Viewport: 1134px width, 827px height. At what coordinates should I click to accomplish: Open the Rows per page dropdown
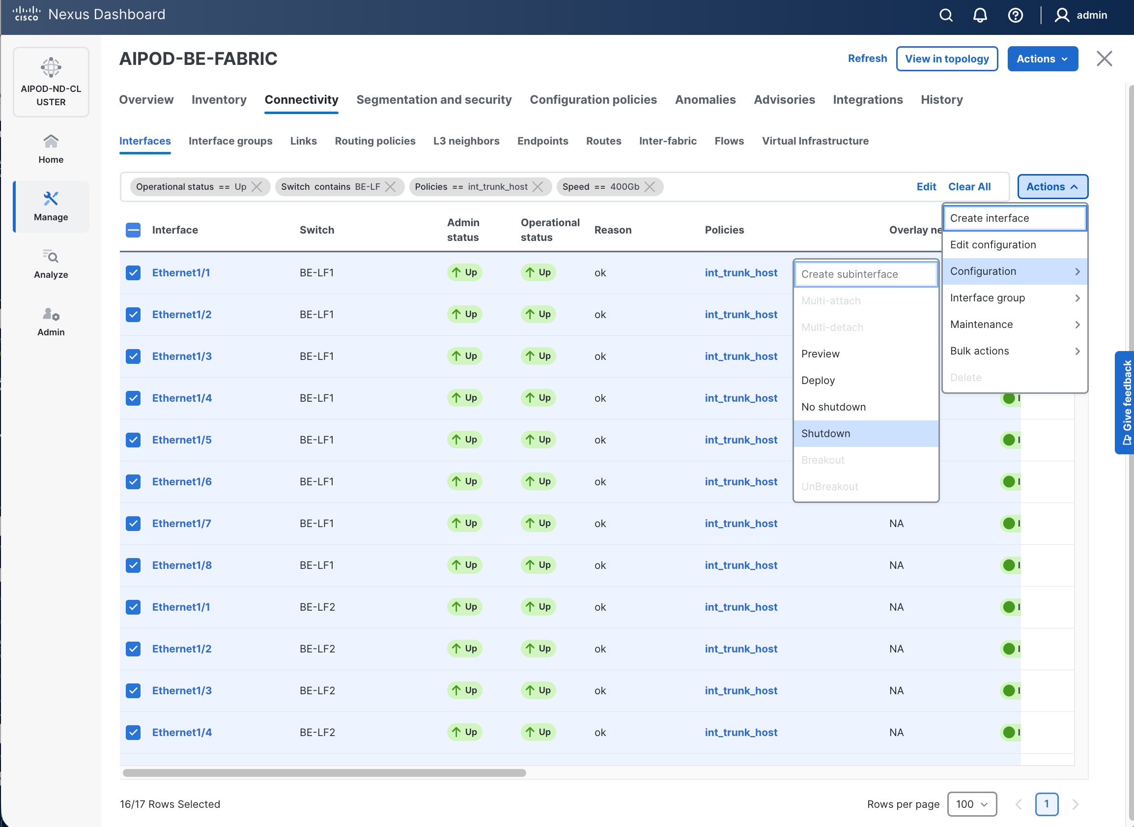click(971, 804)
